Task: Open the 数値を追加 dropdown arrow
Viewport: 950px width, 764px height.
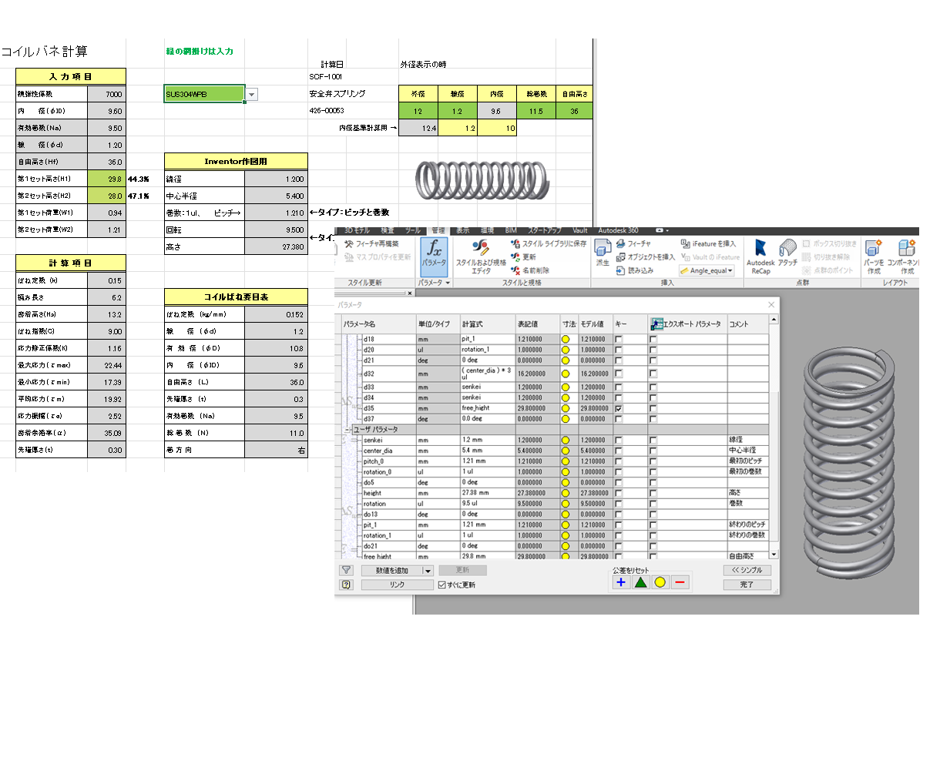Action: [428, 571]
